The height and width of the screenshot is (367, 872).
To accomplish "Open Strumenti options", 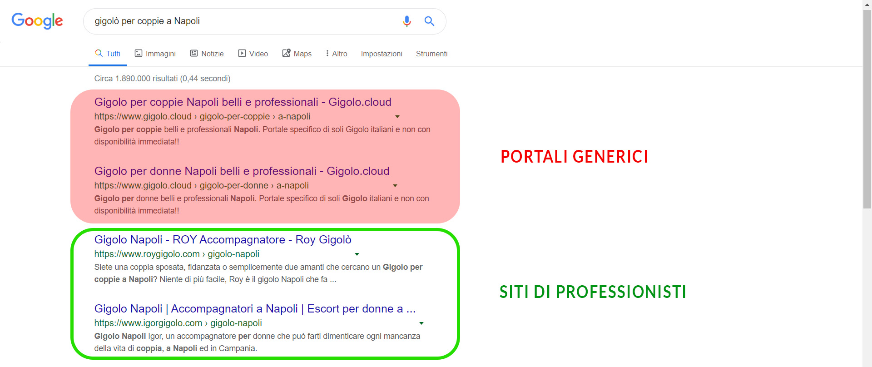I will pyautogui.click(x=431, y=54).
